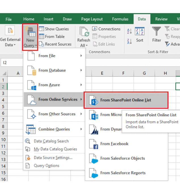
Task: Select row 10 header
Action: click(x=3, y=140)
